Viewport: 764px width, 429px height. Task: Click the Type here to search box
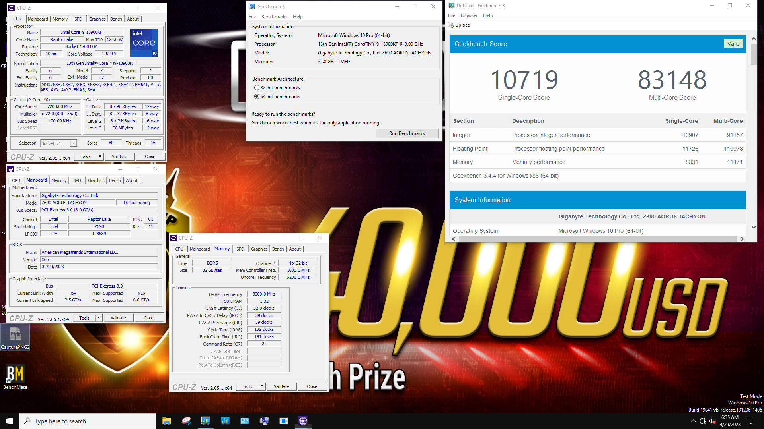(88, 421)
